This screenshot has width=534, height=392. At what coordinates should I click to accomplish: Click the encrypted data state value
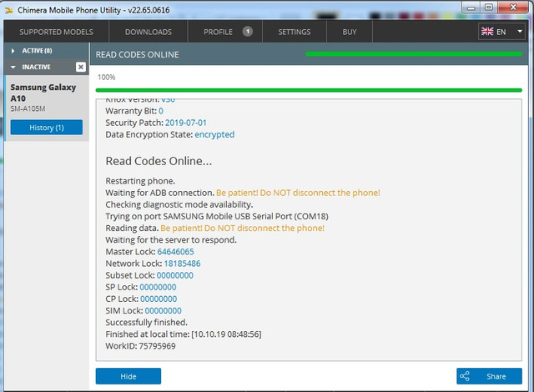pos(214,135)
